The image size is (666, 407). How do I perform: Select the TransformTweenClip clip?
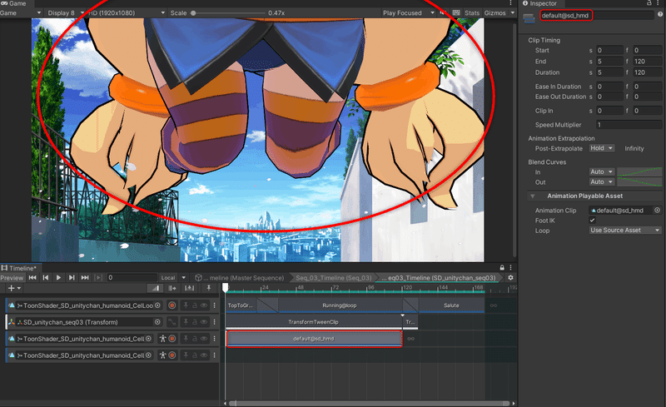[314, 322]
